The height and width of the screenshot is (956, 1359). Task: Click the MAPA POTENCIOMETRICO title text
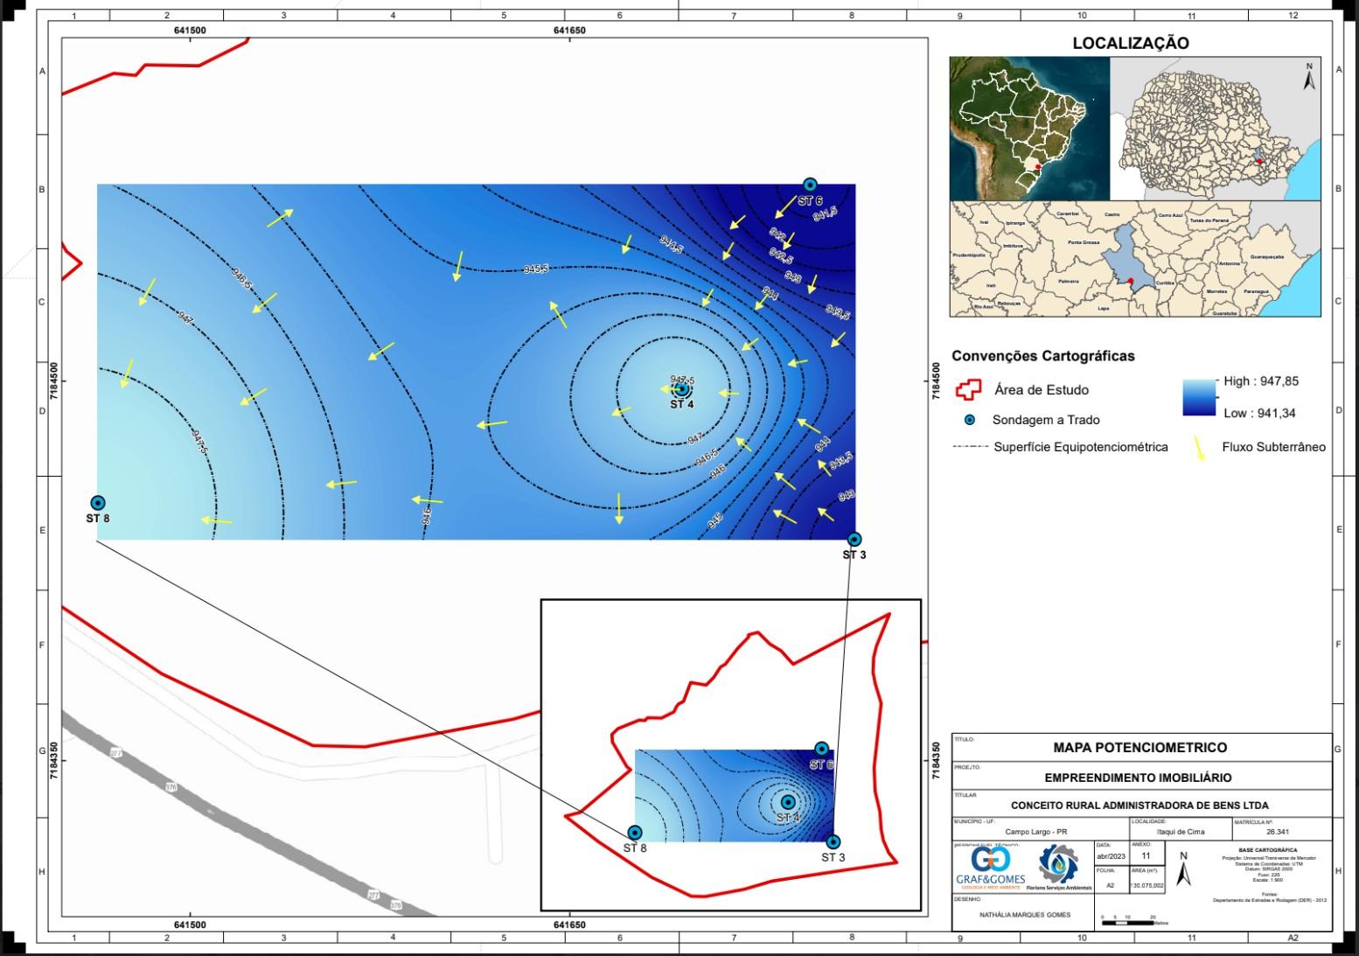(x=1139, y=748)
